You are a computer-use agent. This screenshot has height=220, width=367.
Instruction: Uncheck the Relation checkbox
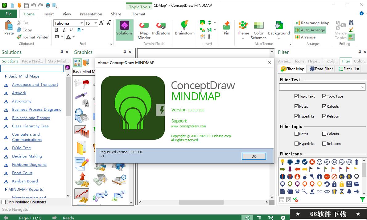coord(324,116)
